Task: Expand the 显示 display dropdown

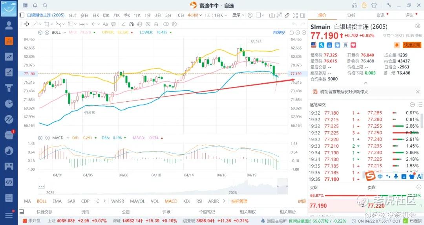Action: 238,15
